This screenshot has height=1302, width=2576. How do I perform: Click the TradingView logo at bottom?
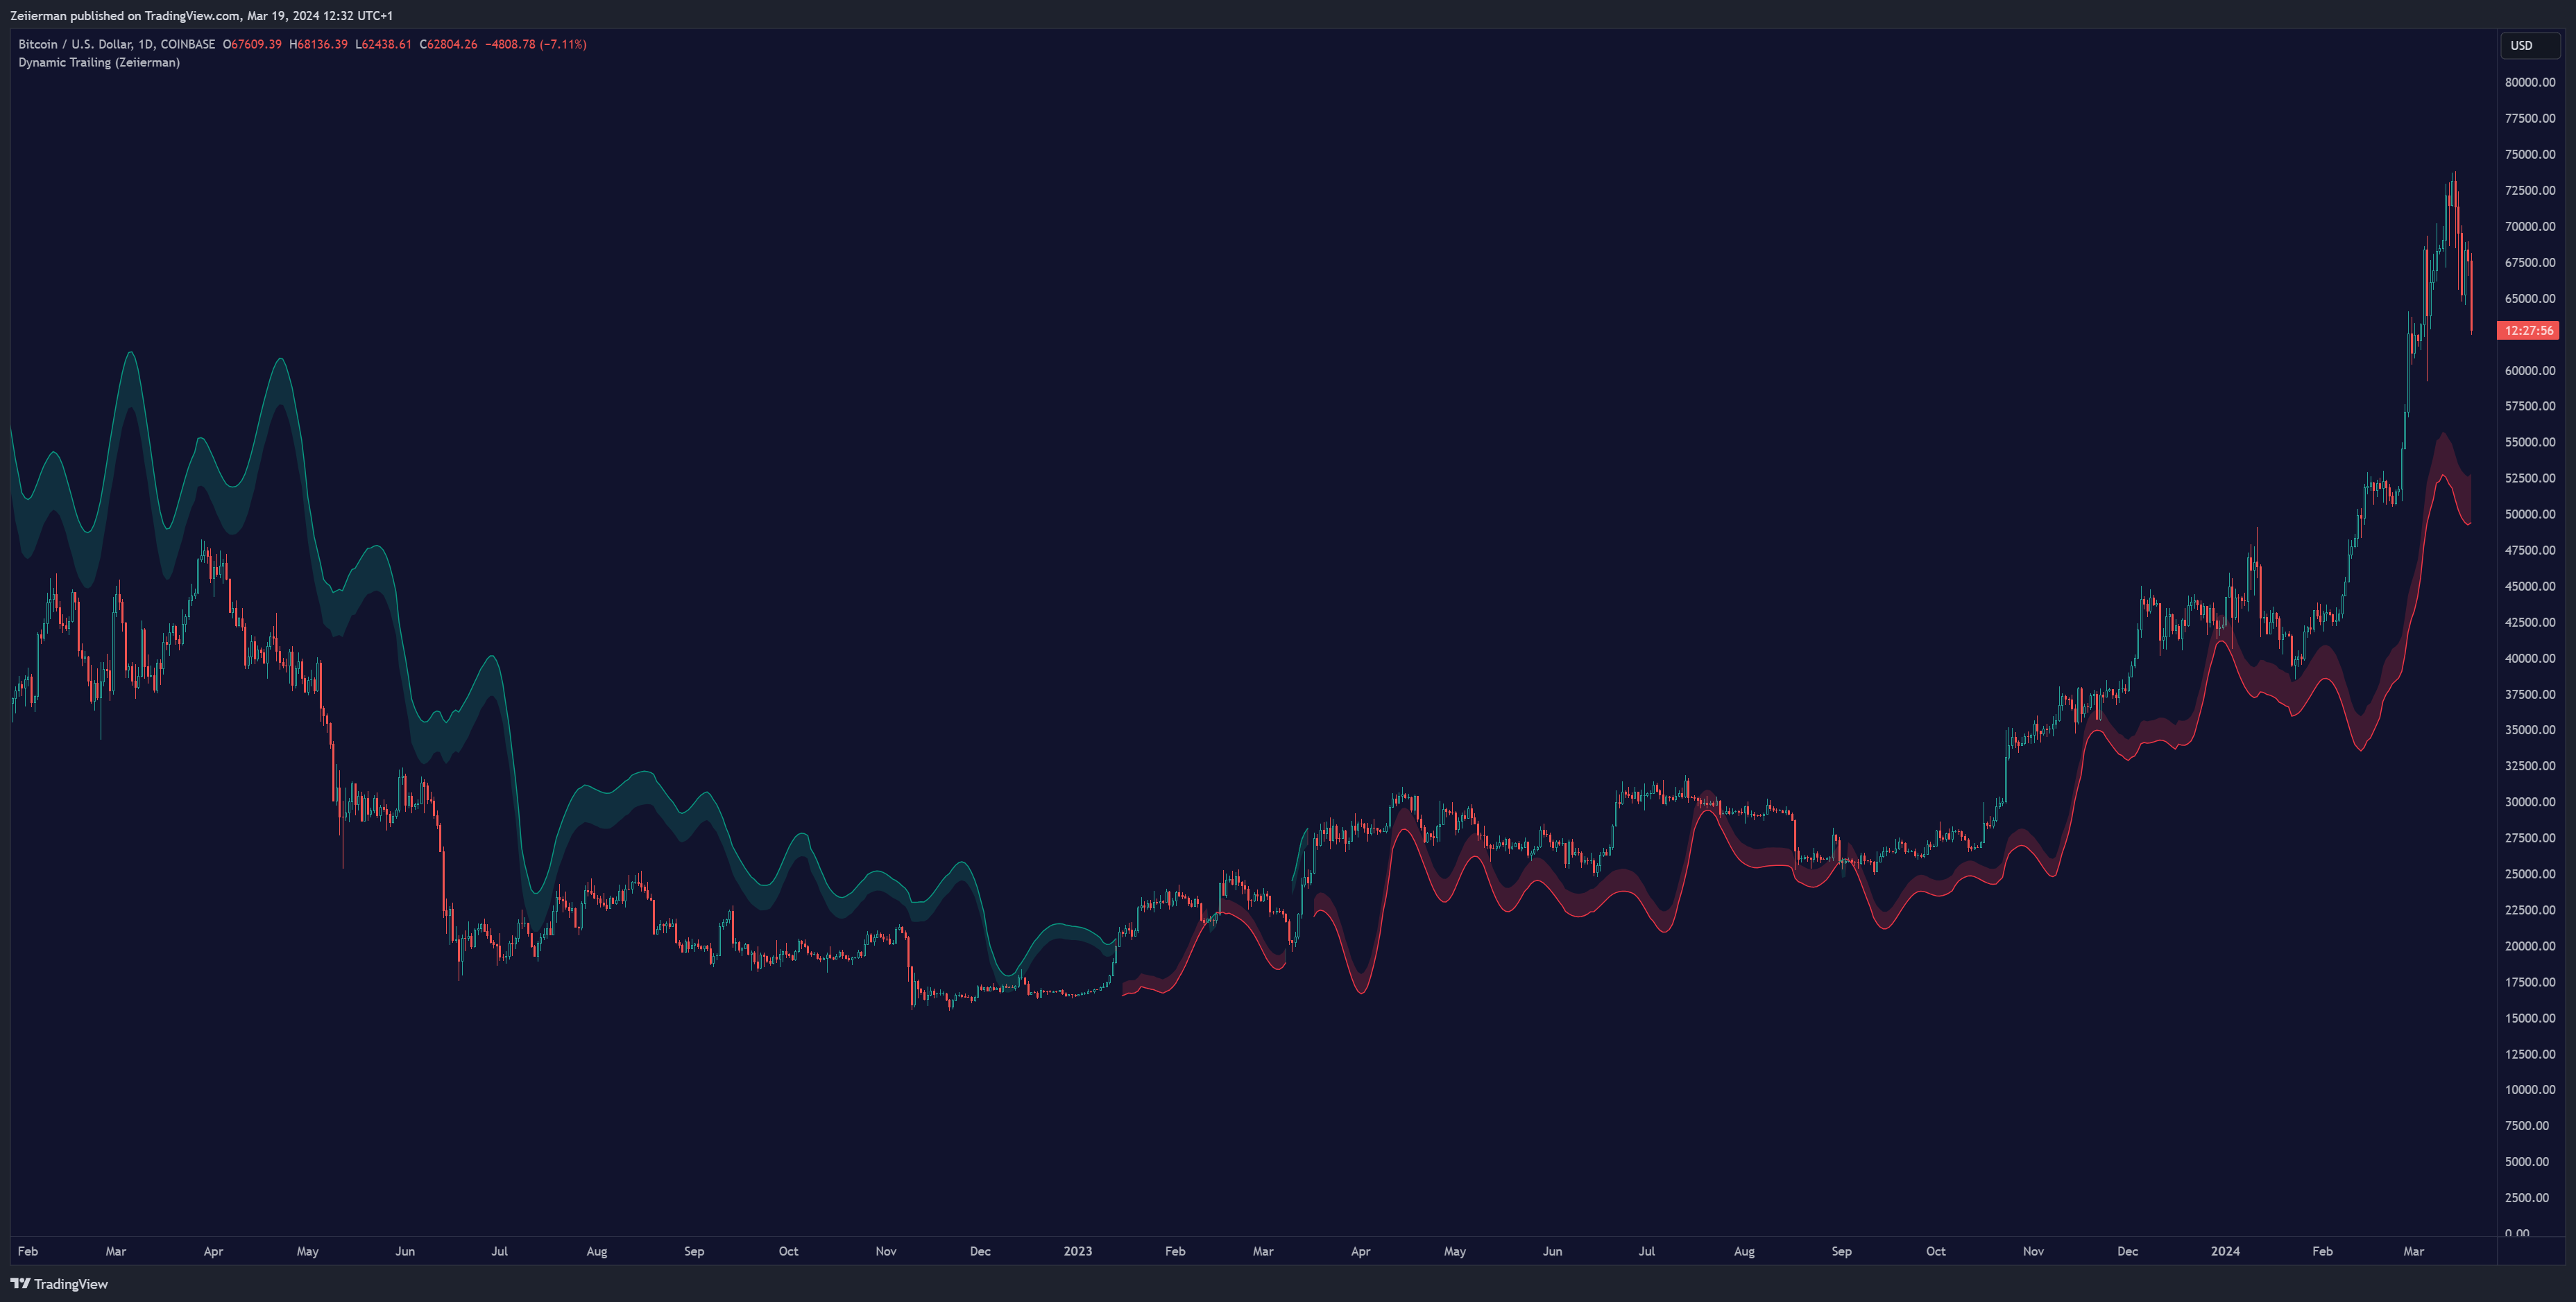click(59, 1284)
